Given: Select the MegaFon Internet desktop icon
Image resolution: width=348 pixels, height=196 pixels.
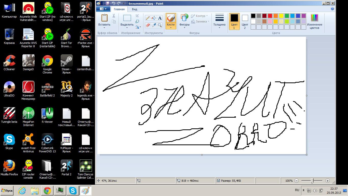Looking at the screenshot, I should point(28,117).
